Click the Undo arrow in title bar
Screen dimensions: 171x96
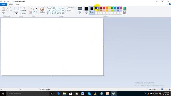tap(8, 2)
